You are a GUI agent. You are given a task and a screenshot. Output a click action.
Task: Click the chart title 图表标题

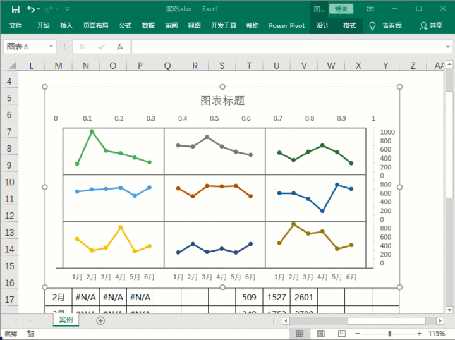pyautogui.click(x=222, y=100)
